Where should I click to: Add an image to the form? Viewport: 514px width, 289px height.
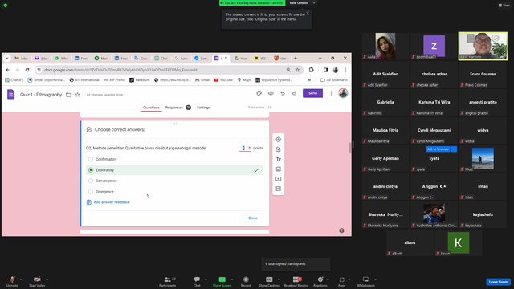tap(279, 169)
